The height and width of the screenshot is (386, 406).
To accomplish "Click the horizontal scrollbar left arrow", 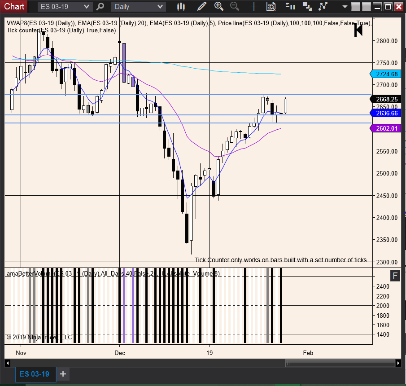I will (8, 363).
